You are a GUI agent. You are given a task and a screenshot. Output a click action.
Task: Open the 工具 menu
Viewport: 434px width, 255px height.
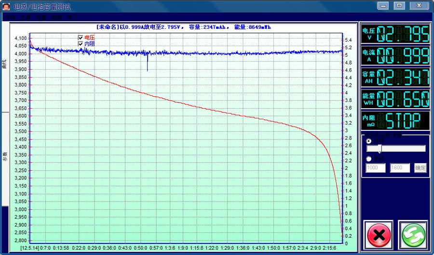[26, 17]
